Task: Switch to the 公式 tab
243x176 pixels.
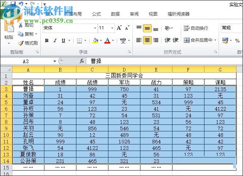Action: 96,14
